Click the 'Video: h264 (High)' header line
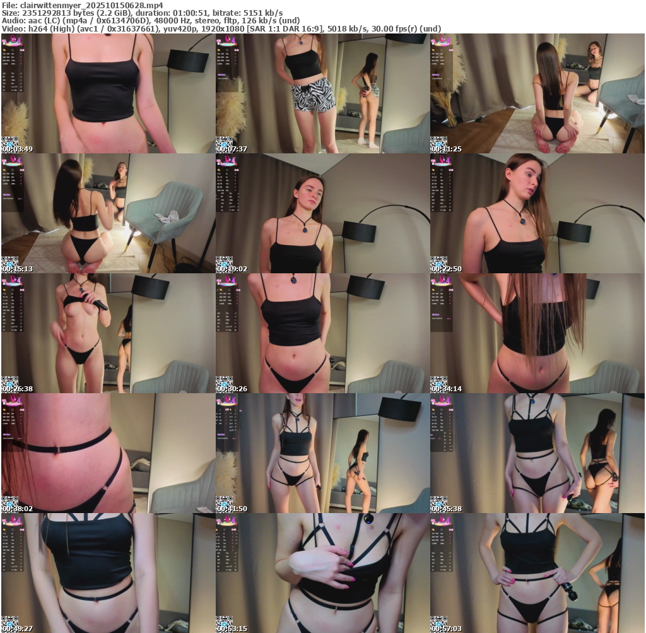 (x=221, y=29)
